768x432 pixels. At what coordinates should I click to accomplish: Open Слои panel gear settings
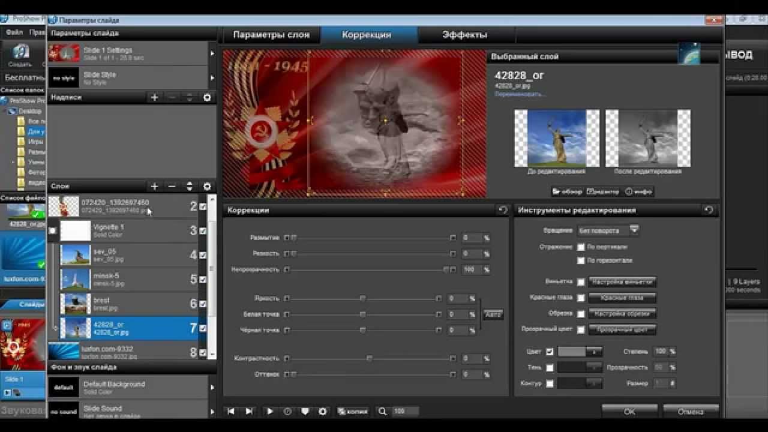pyautogui.click(x=207, y=187)
